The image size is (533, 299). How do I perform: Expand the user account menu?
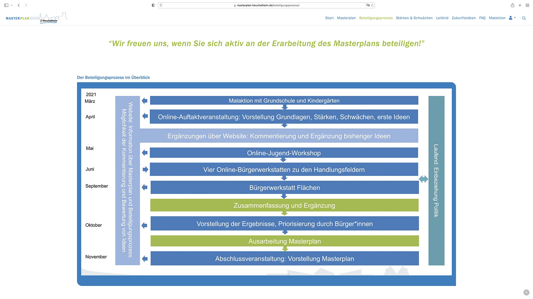512,18
